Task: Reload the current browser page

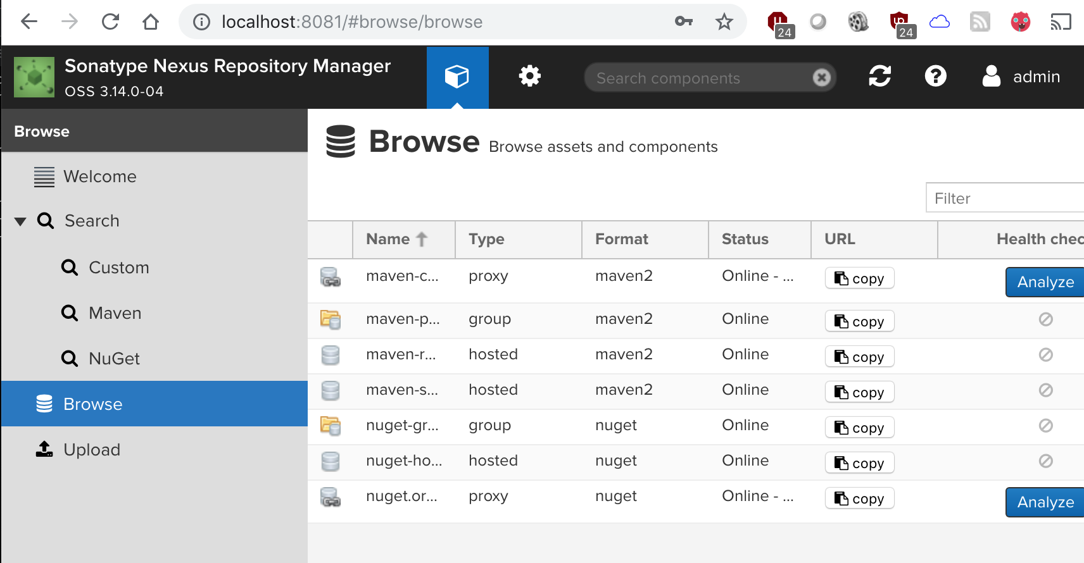Action: pyautogui.click(x=110, y=22)
